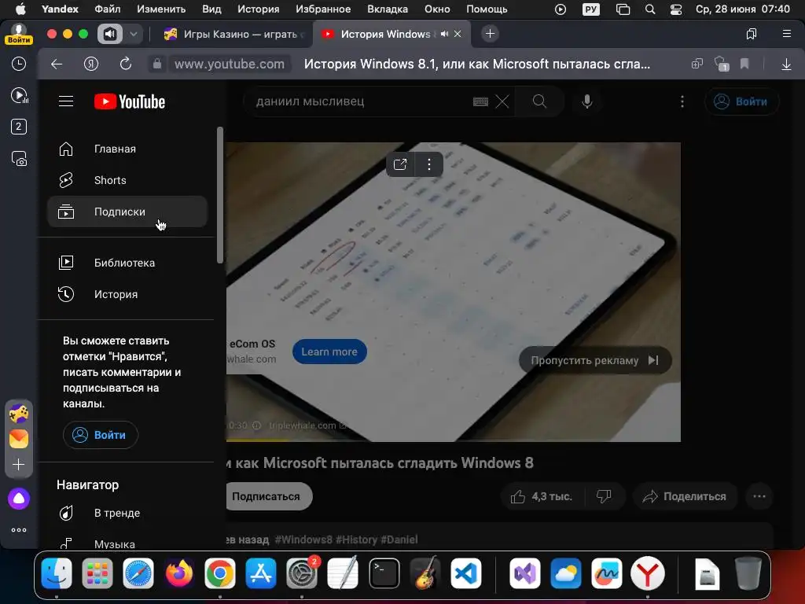
Task: Launch Alice assistant purple icon
Action: (x=19, y=498)
